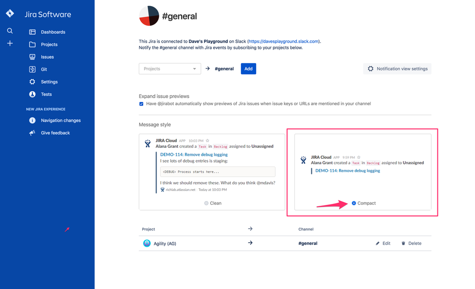Screen dimensions: 475x289
Task: Open the Projects dropdown
Action: click(x=170, y=69)
